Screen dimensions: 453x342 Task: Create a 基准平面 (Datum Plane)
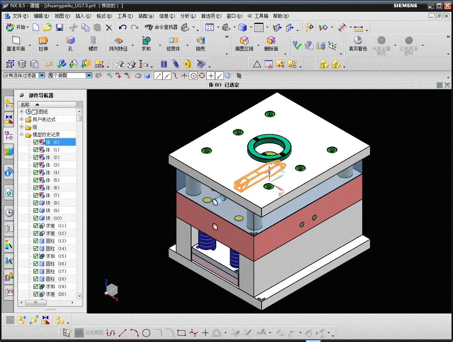pos(16,44)
